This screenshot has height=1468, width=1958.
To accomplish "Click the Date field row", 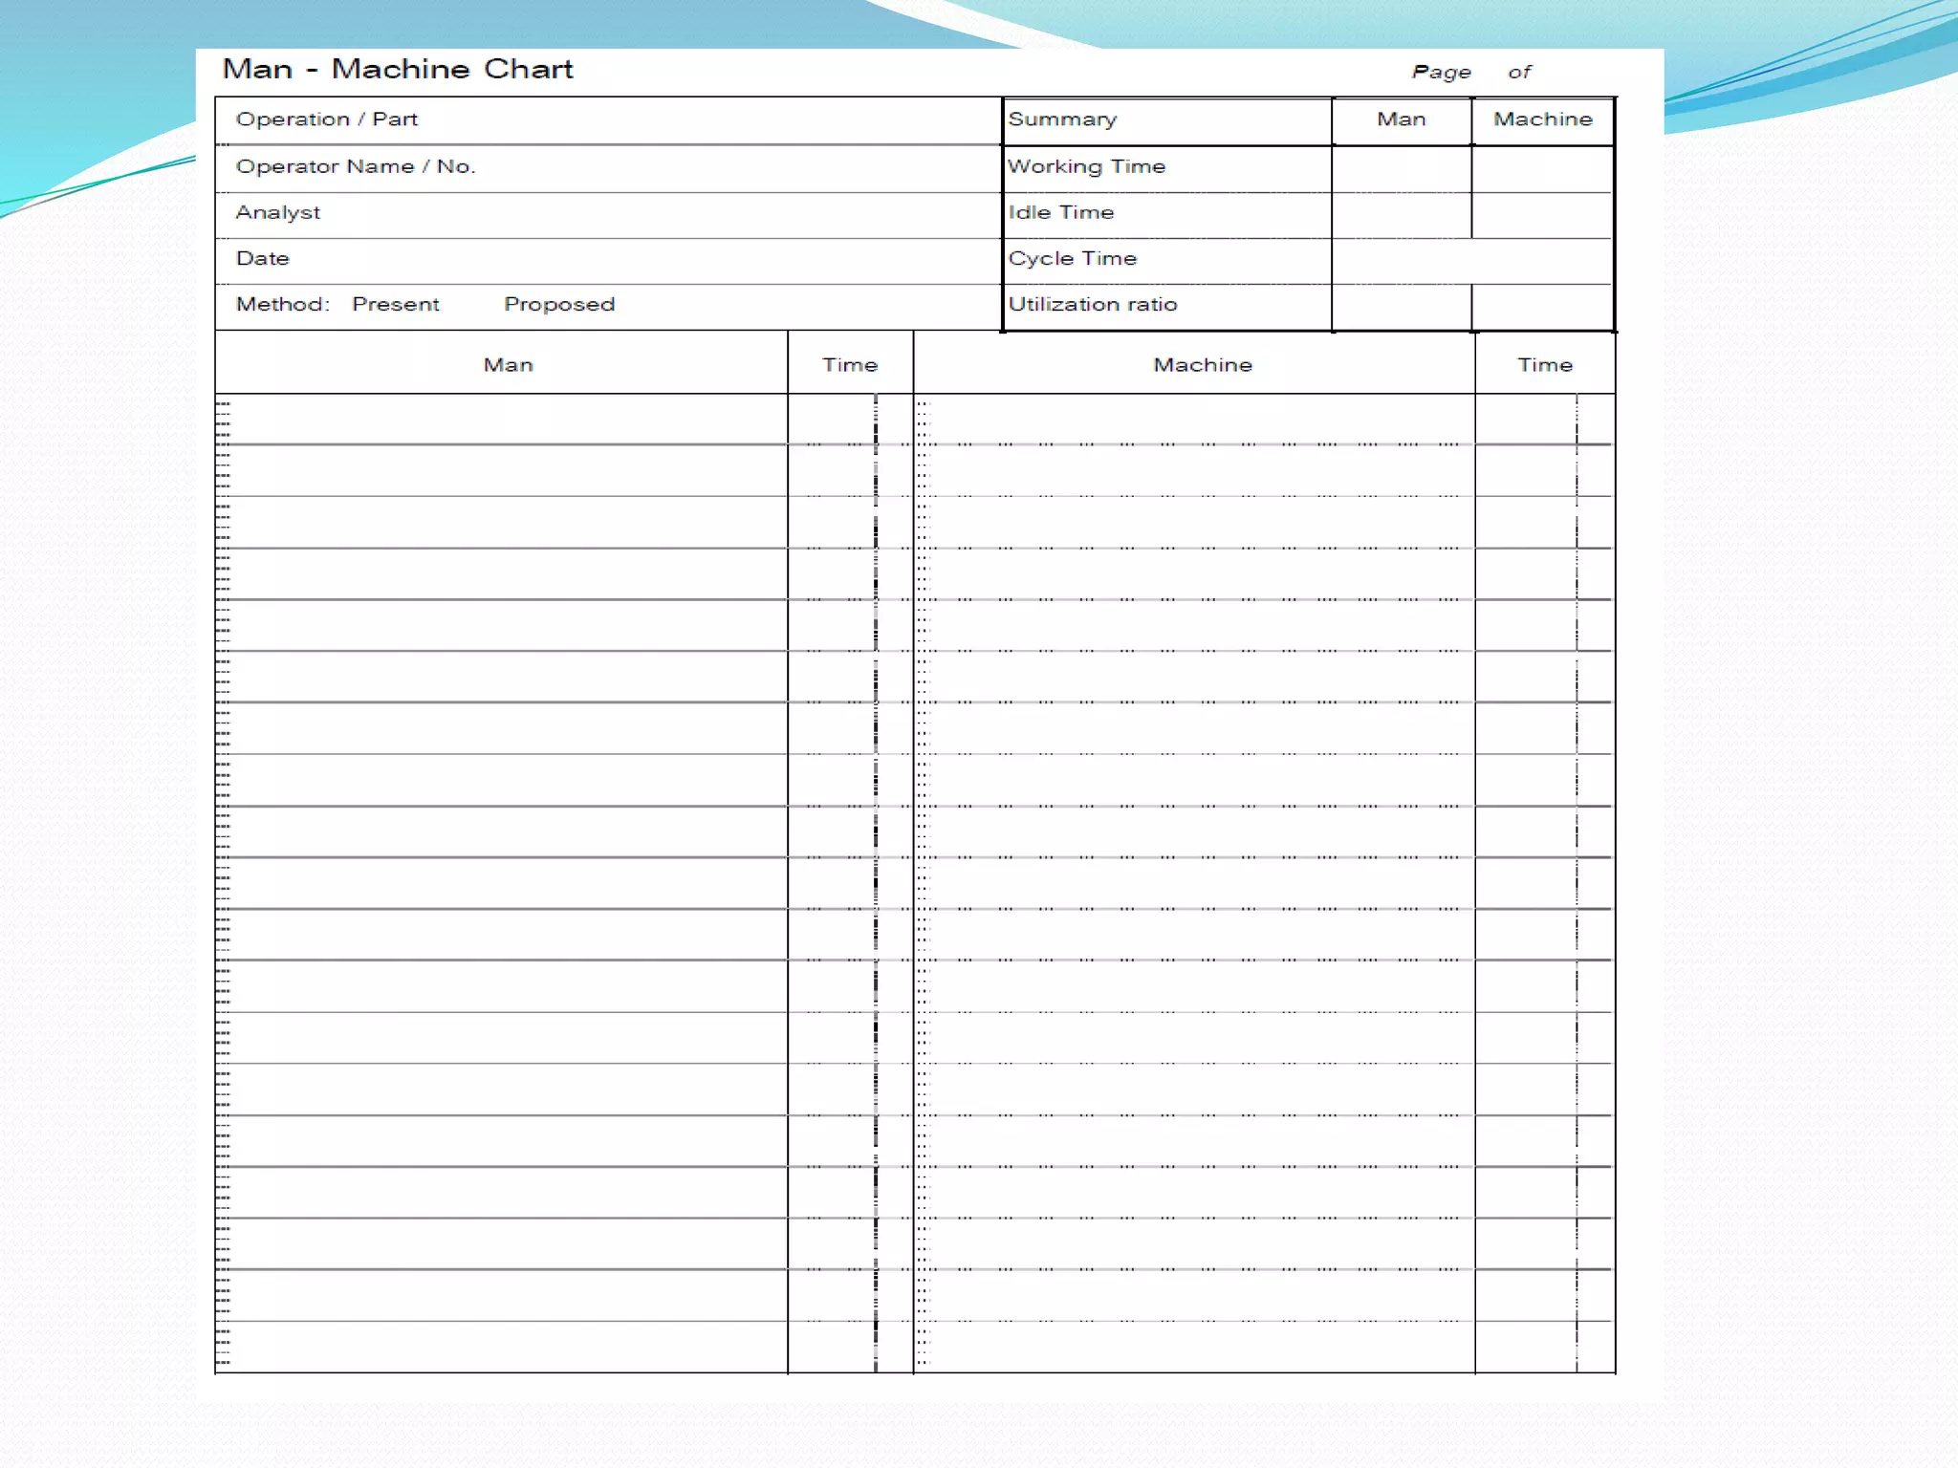I will point(263,258).
